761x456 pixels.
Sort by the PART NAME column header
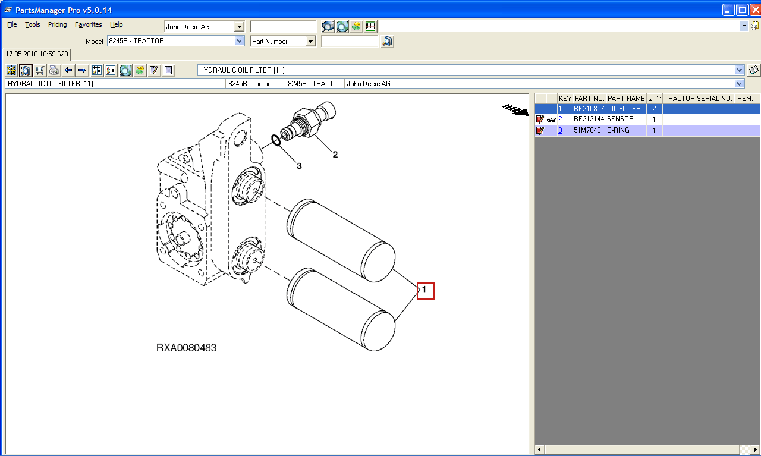coord(626,98)
